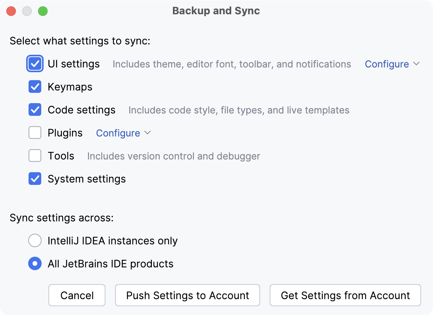Select All JetBrains IDE products
Screen dimensions: 433x315
tap(35, 263)
